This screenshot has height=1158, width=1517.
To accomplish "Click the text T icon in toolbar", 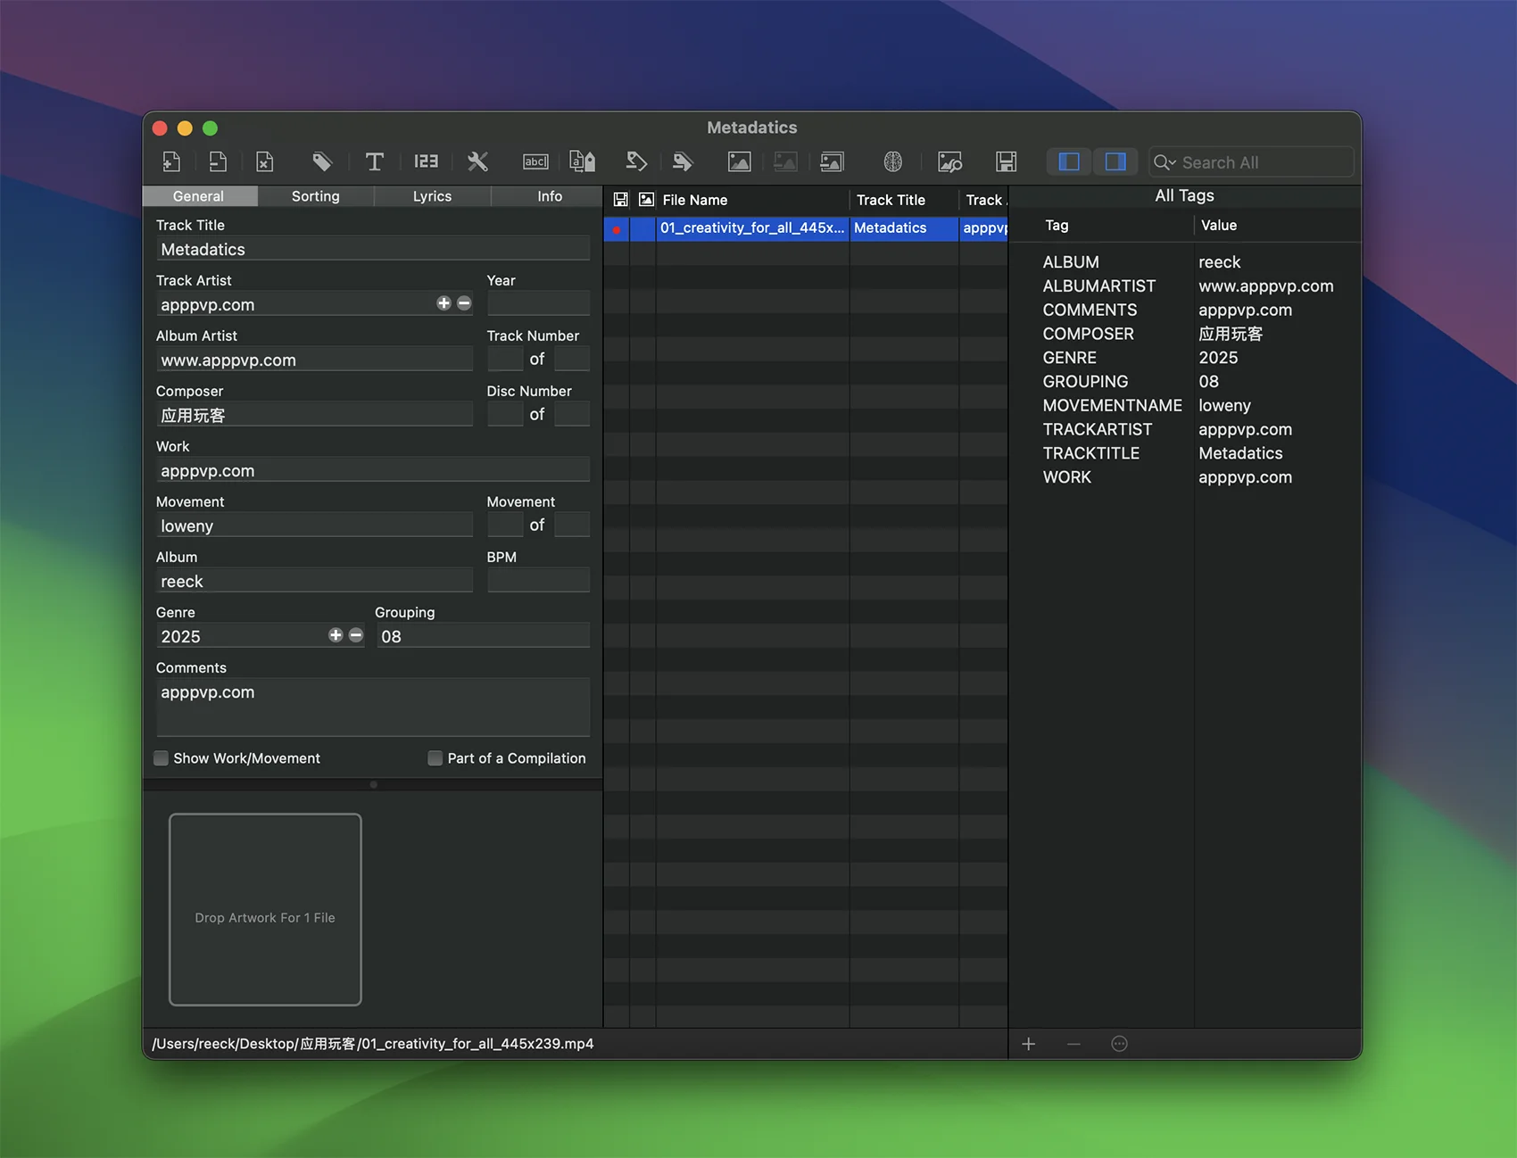I will click(x=375, y=161).
